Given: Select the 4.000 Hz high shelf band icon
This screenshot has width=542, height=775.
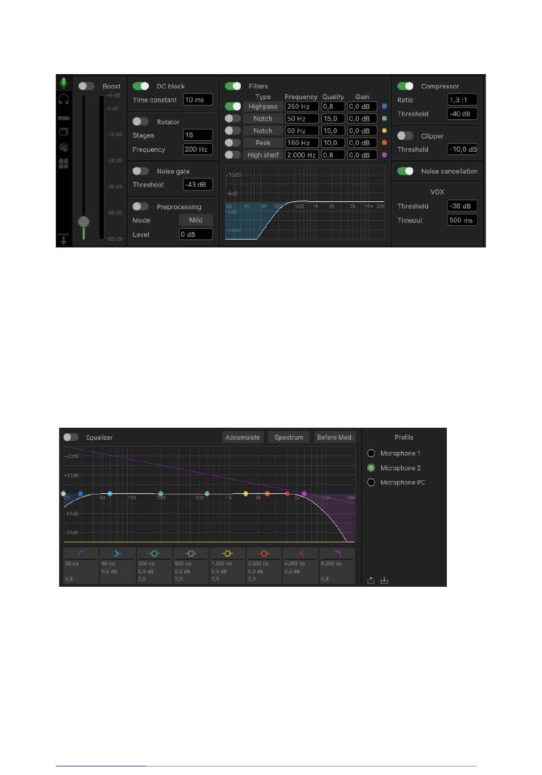Looking at the screenshot, I should point(300,553).
